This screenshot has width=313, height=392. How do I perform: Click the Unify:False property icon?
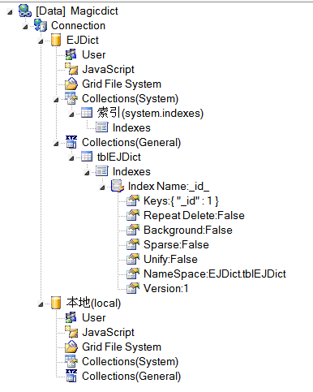[133, 259]
